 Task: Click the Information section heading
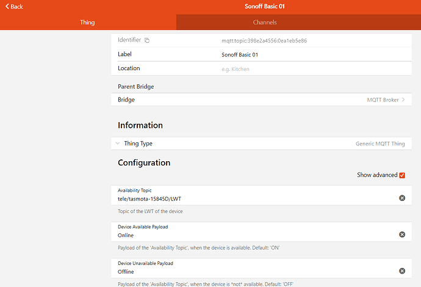point(140,125)
